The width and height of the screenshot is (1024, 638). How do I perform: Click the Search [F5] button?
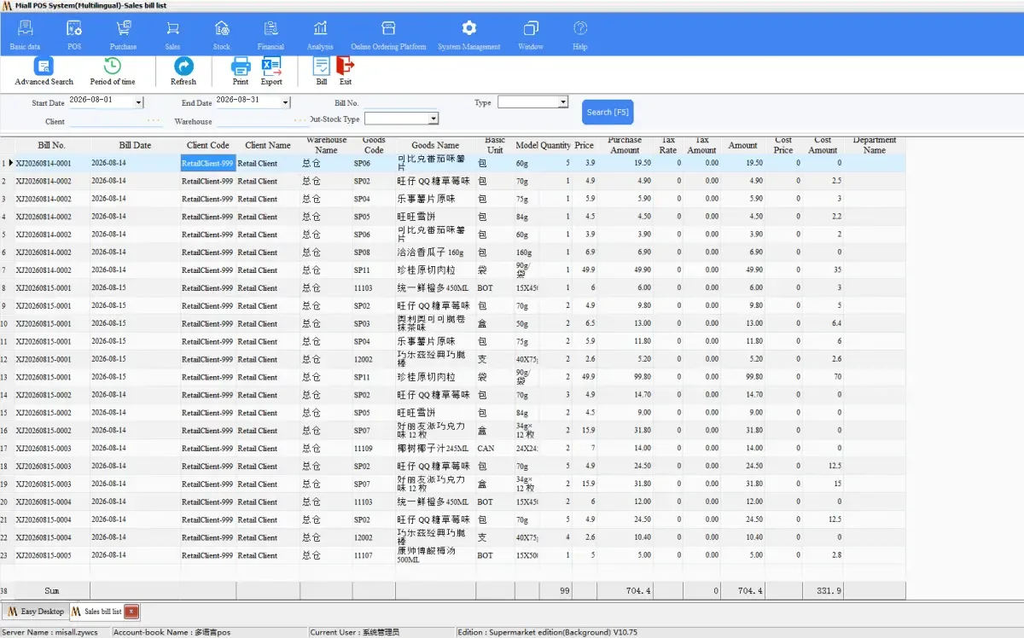(608, 112)
